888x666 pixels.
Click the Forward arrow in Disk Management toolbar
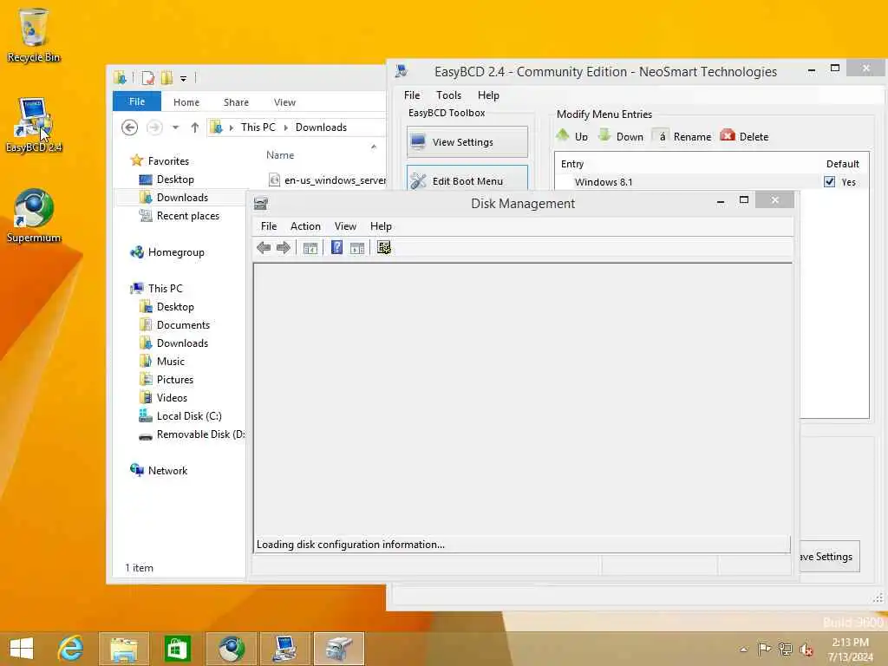[x=284, y=247]
